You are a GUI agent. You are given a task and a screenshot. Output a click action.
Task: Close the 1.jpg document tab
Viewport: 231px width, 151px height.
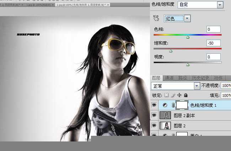click(53, 5)
